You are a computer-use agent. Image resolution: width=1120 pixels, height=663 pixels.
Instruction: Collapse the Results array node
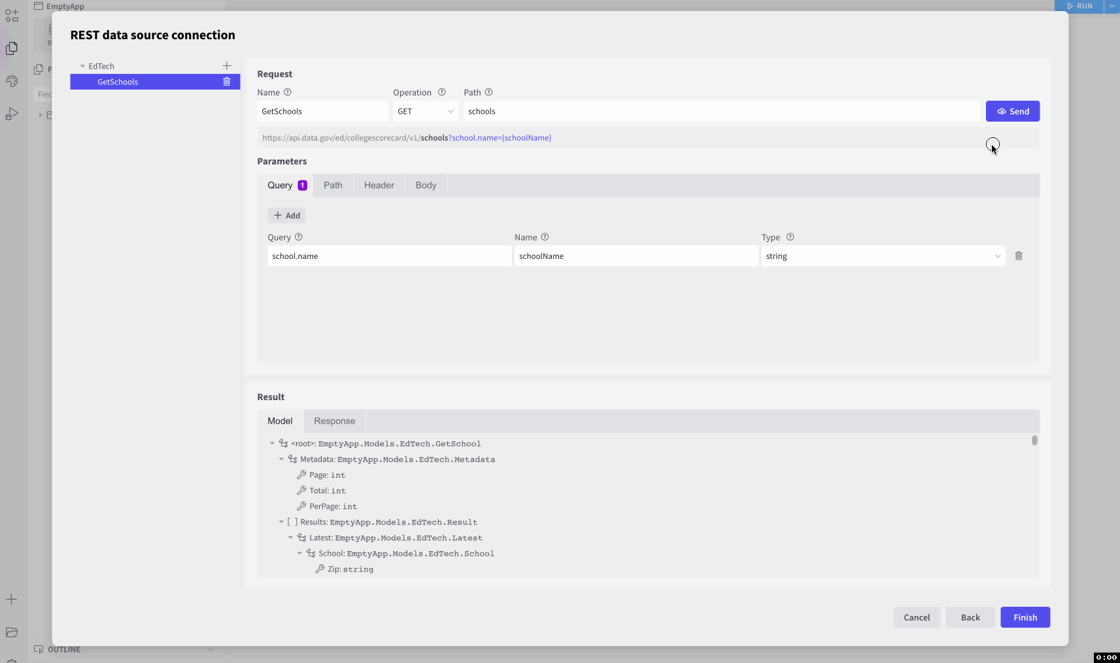pos(282,522)
